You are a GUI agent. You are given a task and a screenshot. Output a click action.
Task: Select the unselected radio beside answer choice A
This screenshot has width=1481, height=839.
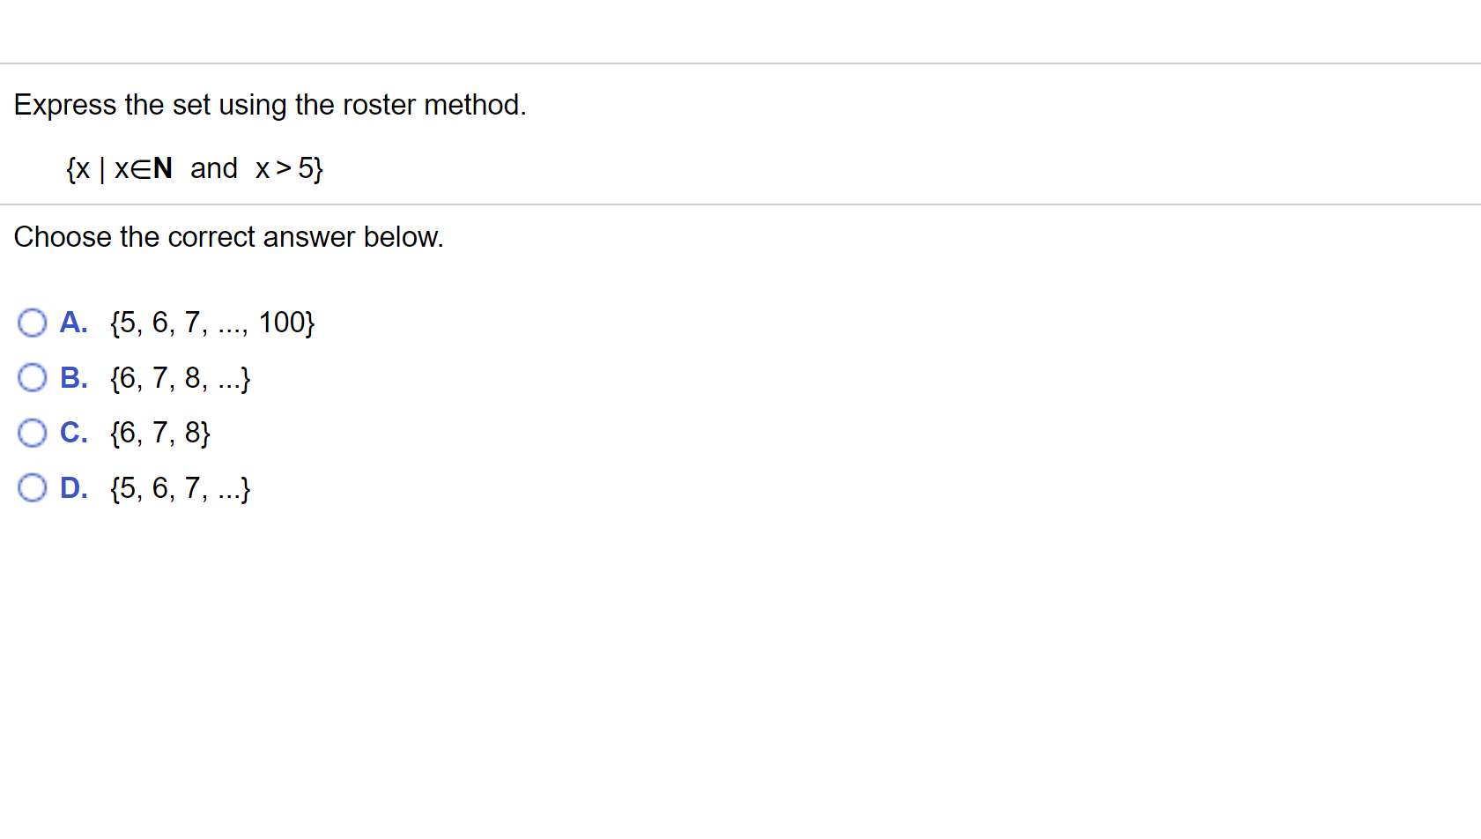point(32,323)
